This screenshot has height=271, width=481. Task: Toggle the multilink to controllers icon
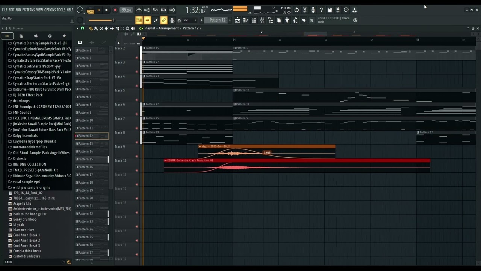pos(164,20)
